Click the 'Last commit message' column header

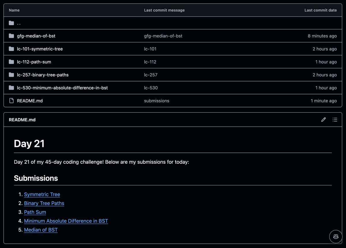[164, 10]
